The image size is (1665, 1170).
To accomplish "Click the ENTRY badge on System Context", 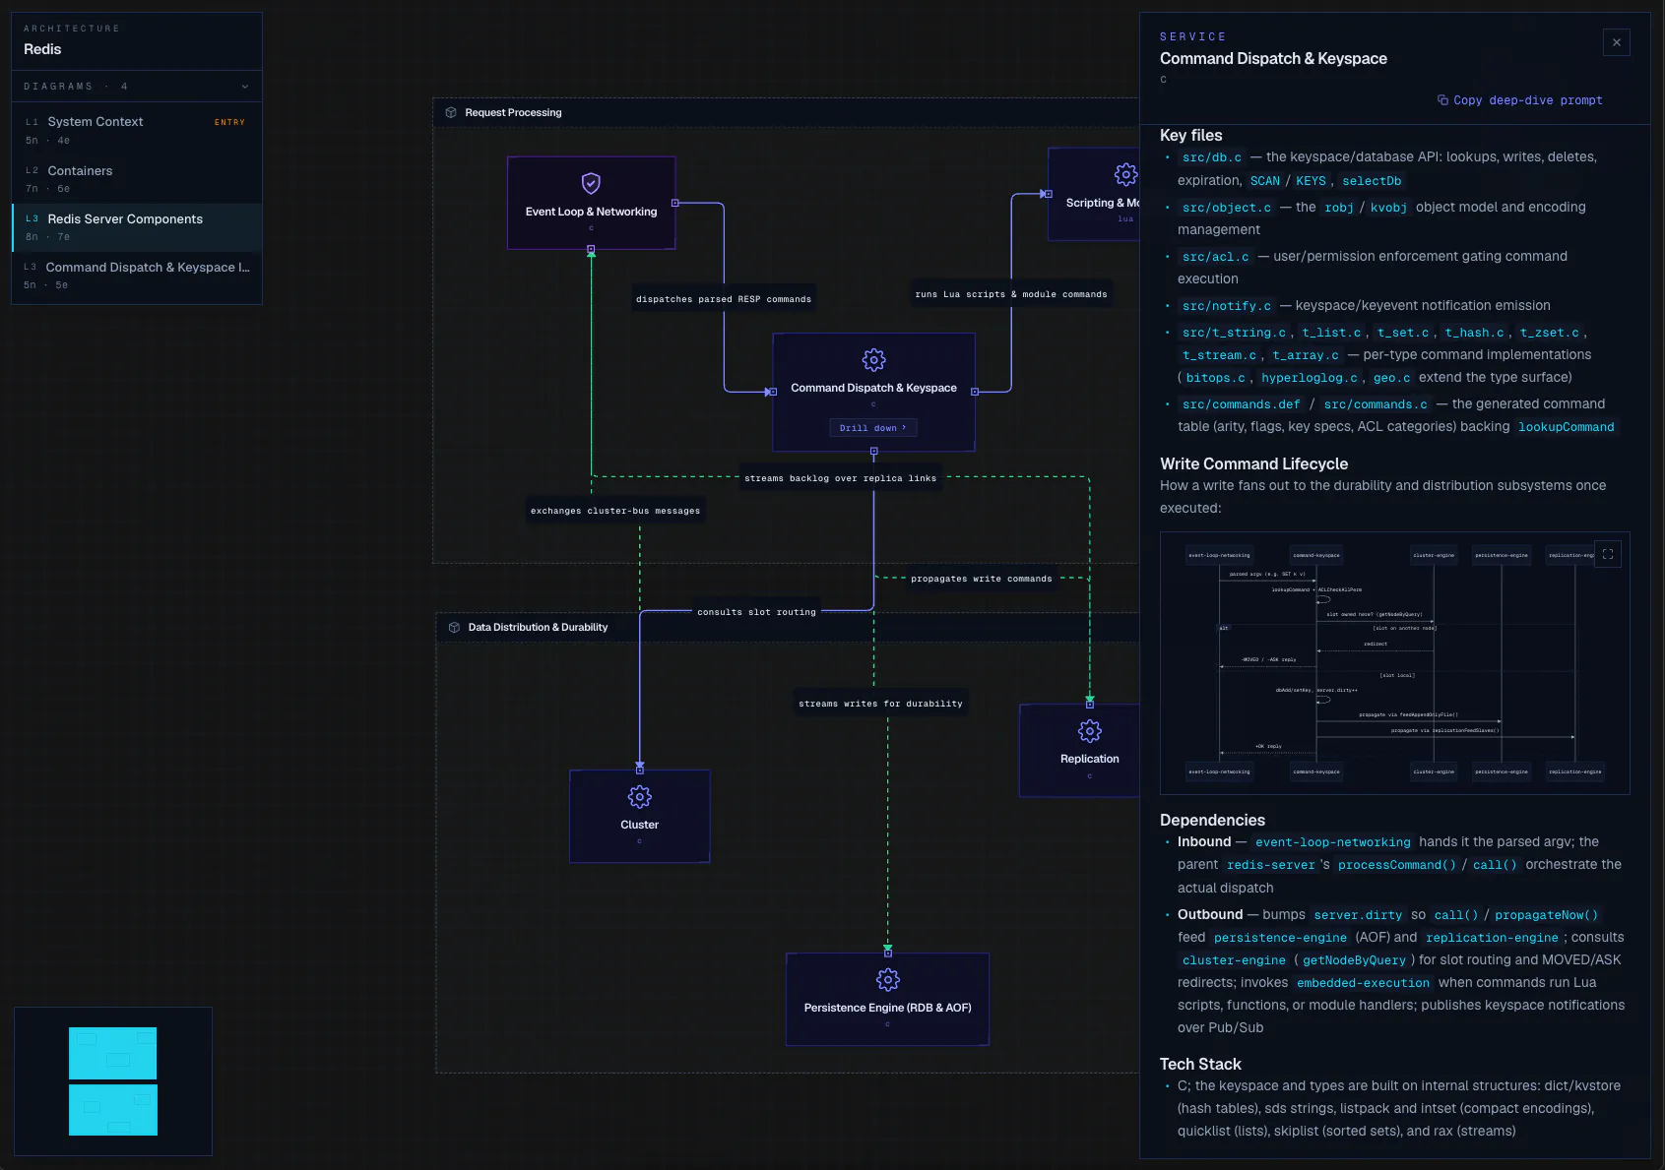I will (x=229, y=122).
